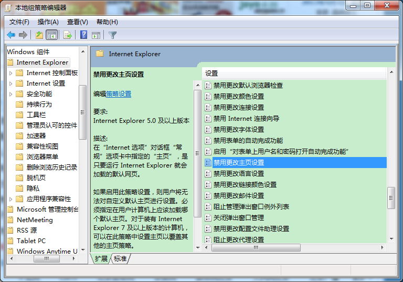The image size is (403, 282).
Task: Click folder icon next to 隐私
Action: click(19, 189)
